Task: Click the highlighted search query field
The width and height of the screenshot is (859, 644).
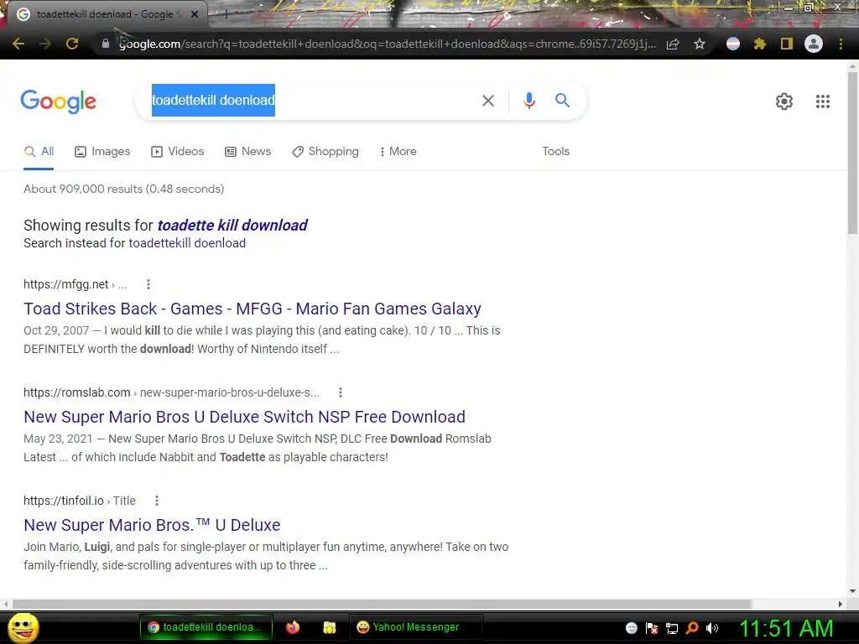Action: point(213,101)
